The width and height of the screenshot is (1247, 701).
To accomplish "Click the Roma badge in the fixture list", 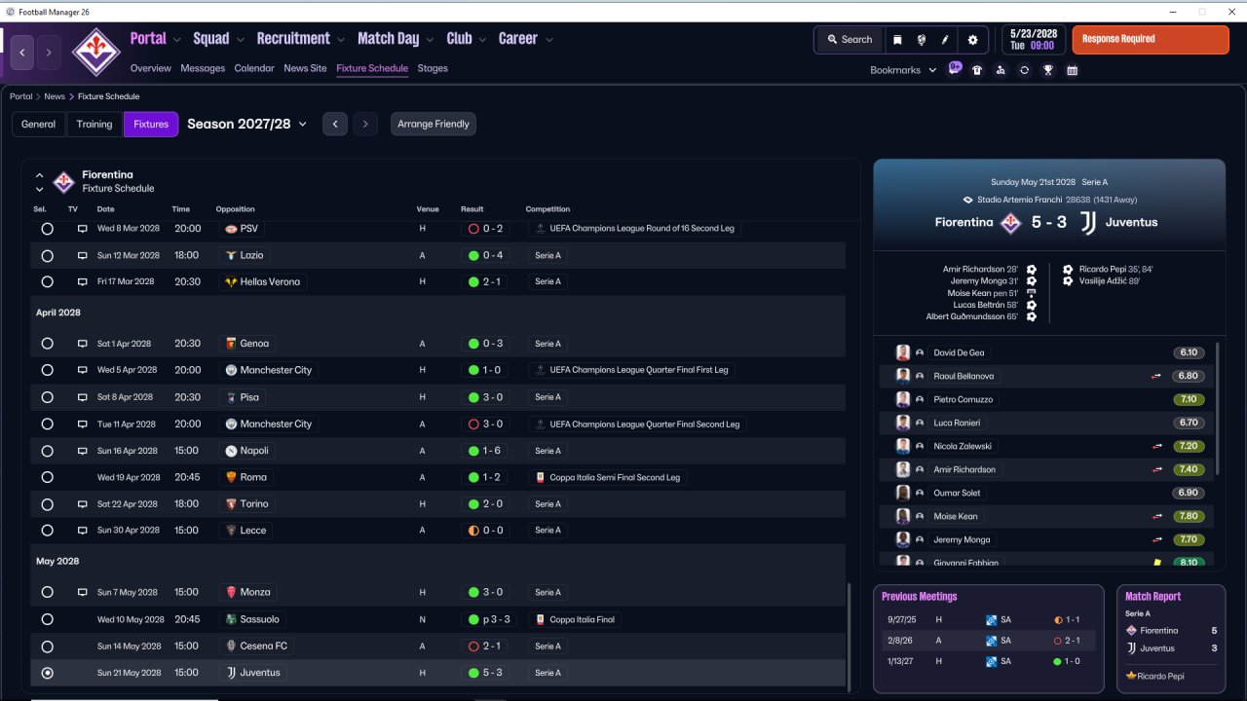I will [x=231, y=477].
